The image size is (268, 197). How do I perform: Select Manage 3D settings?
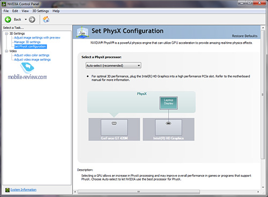[x=27, y=42]
